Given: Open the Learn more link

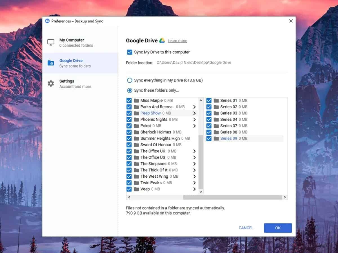Looking at the screenshot, I should 177,41.
